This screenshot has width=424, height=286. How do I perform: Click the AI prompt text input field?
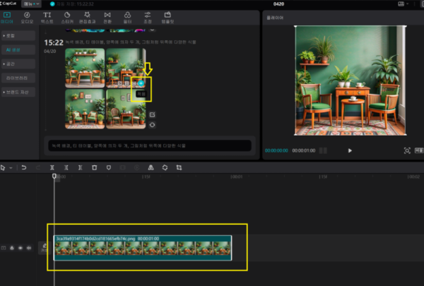click(x=148, y=145)
